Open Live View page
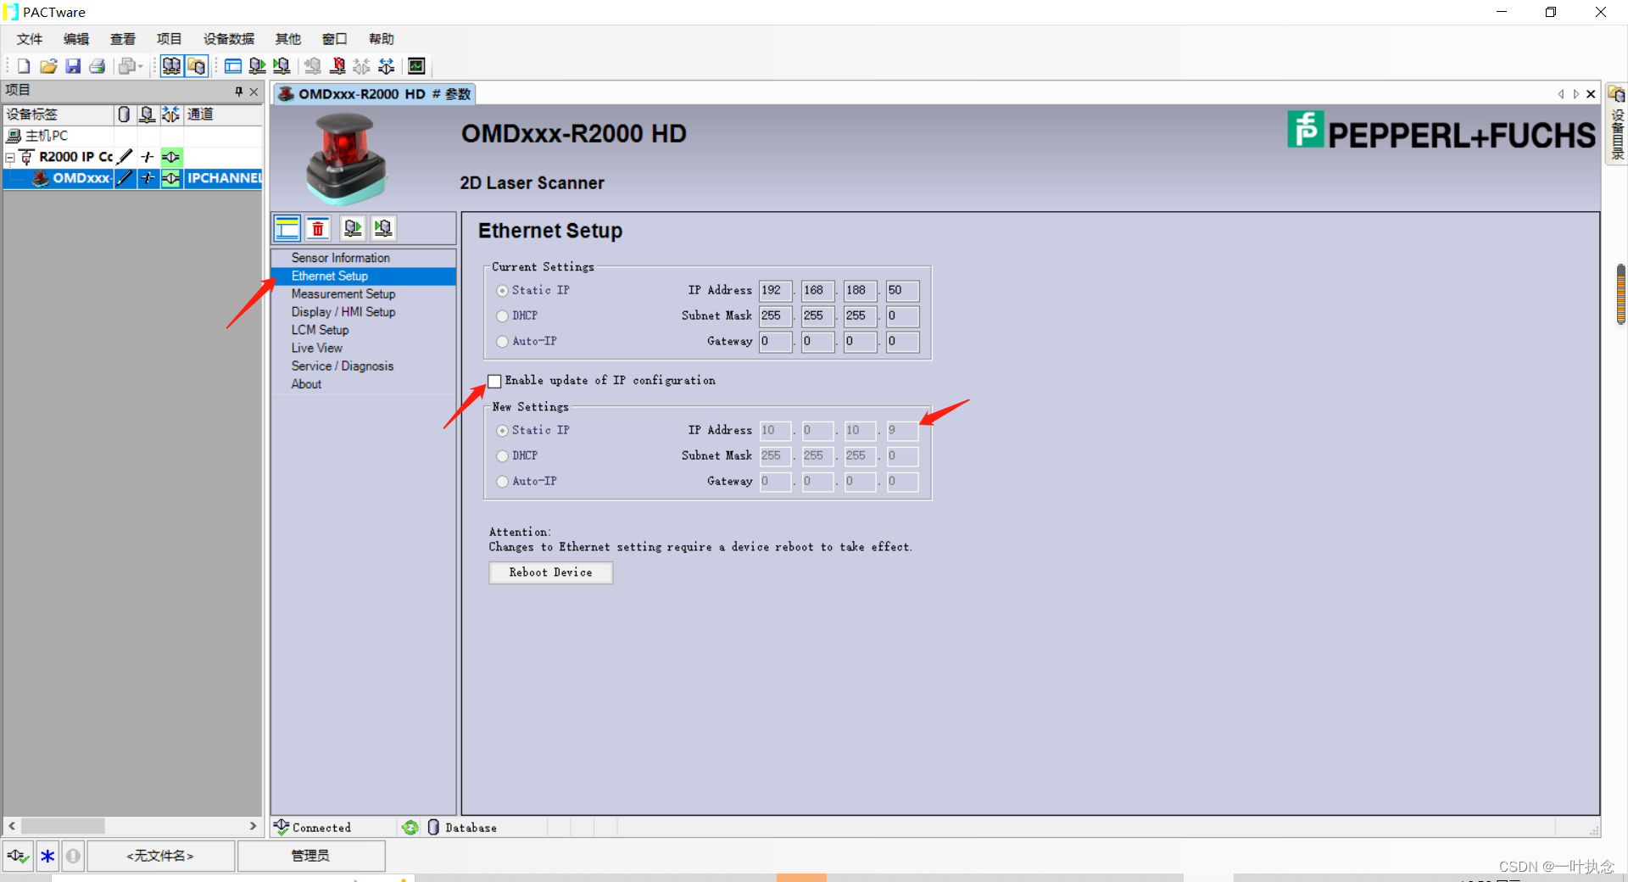 click(317, 348)
